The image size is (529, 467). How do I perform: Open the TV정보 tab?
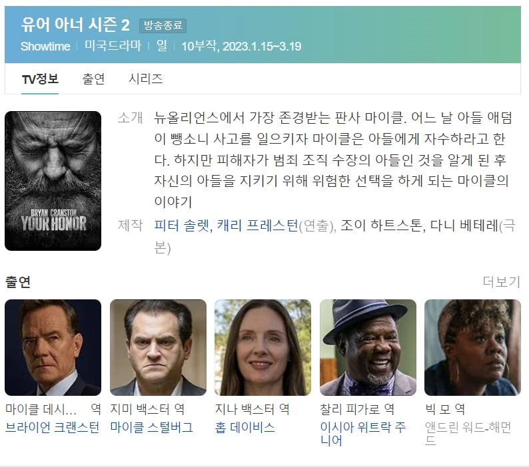40,79
